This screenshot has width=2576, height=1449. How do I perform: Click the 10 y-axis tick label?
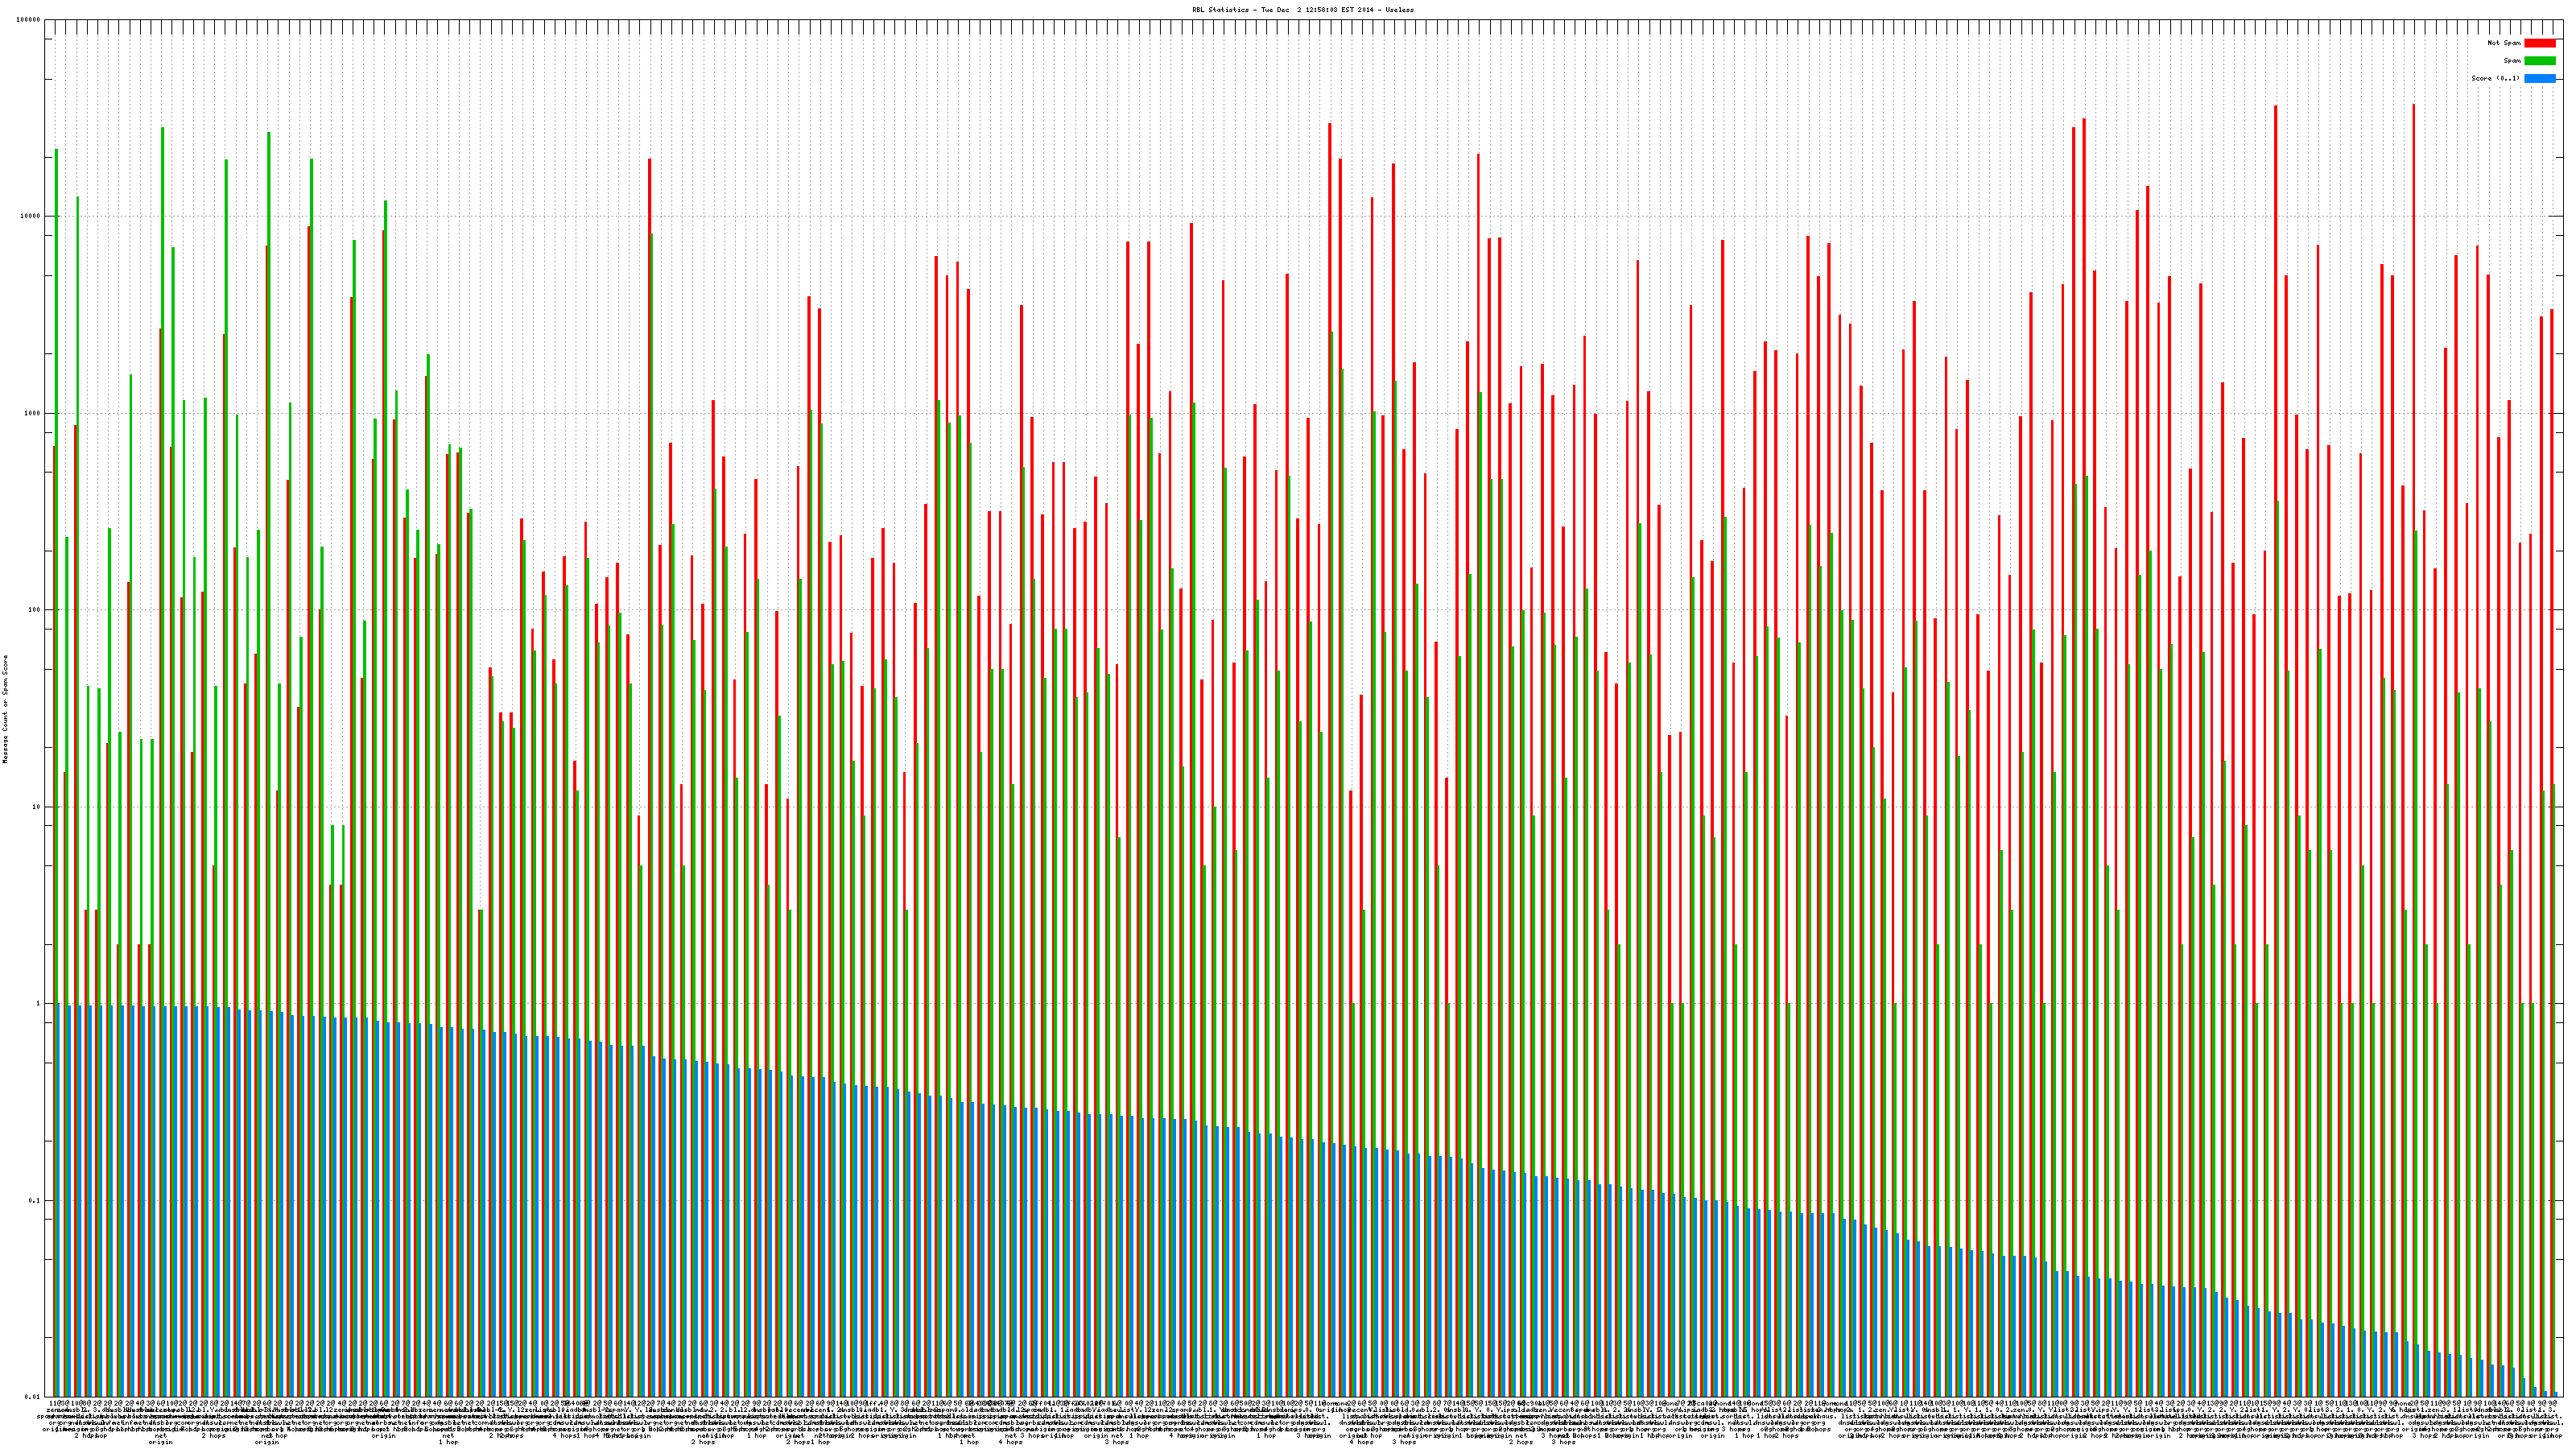37,807
